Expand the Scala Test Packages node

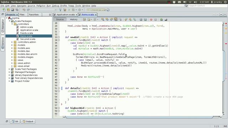pos(10,69)
